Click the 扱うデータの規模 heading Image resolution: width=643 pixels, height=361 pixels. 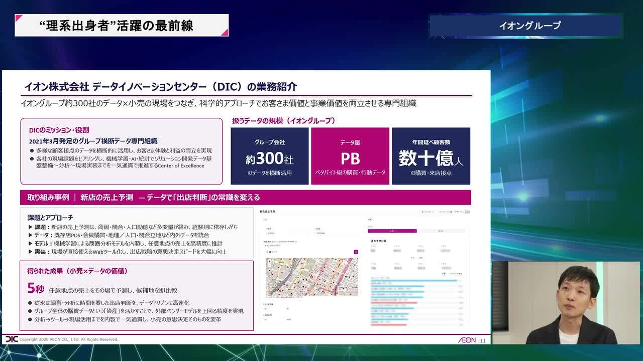point(284,121)
